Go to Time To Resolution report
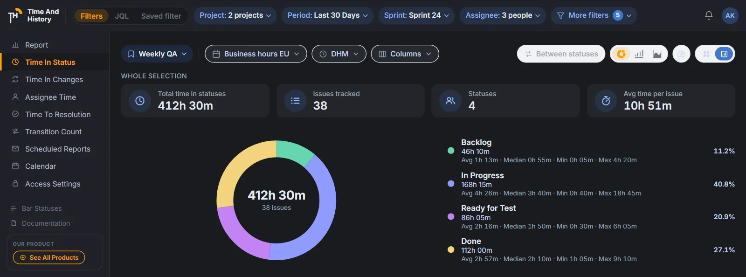 [x=55, y=114]
